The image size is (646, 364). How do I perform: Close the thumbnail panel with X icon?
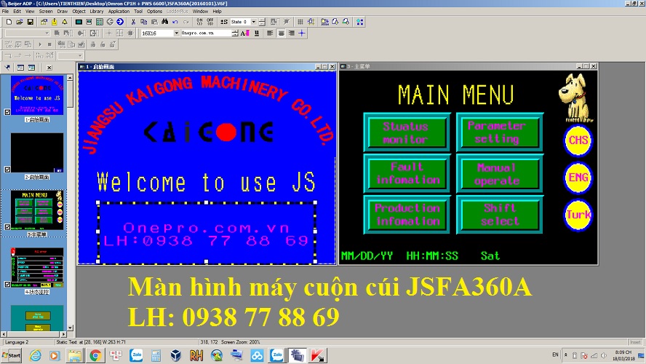(x=49, y=68)
